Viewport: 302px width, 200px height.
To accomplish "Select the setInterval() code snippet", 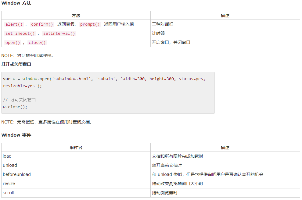I will [x=59, y=34].
